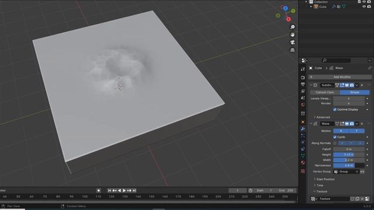Open the Object Data green triangle tab

click(x=303, y=156)
